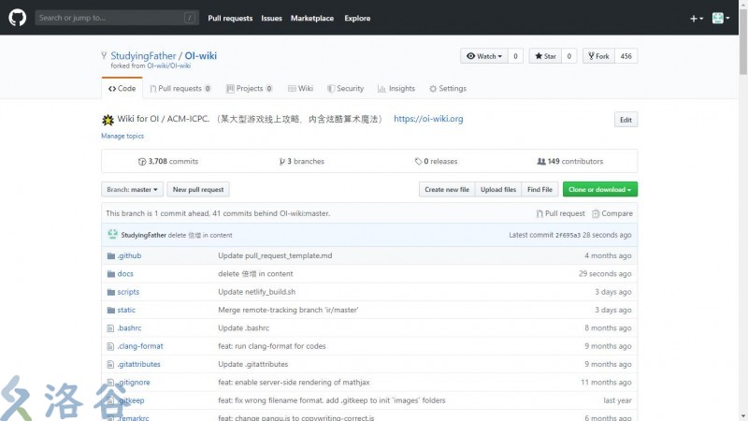Fork the repository
Viewport: 748px width, 421px height.
[x=598, y=56]
